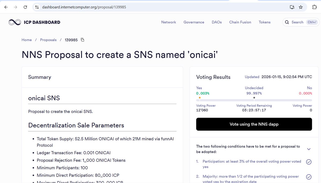Image resolution: width=321 pixels, height=183 pixels.
Task: Click the updated timestamp 2026-01-15
Action: [x=287, y=77]
